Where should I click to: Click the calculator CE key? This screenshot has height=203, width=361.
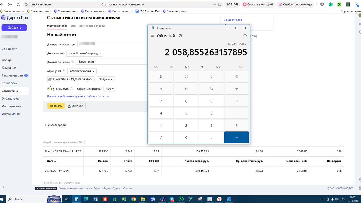186,77
